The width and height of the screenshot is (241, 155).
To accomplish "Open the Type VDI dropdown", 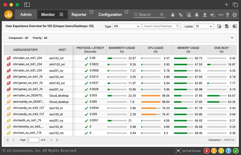I will pos(127,26).
